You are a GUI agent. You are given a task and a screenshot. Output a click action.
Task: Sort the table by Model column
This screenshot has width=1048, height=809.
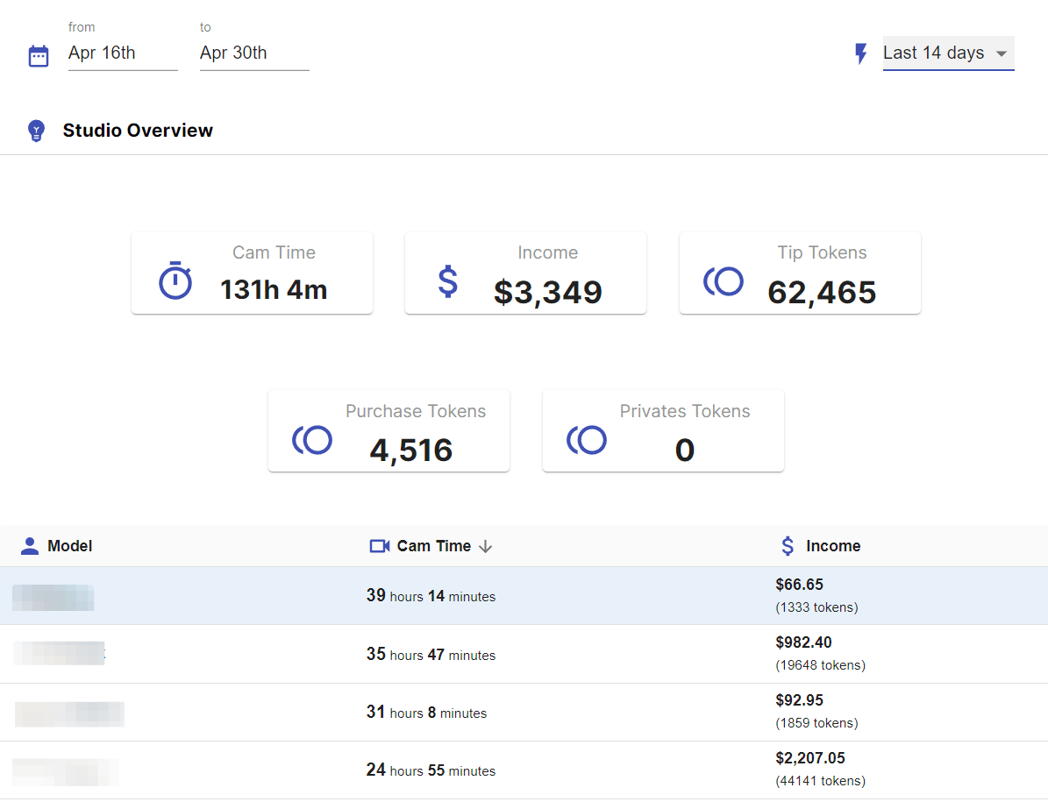(x=69, y=546)
